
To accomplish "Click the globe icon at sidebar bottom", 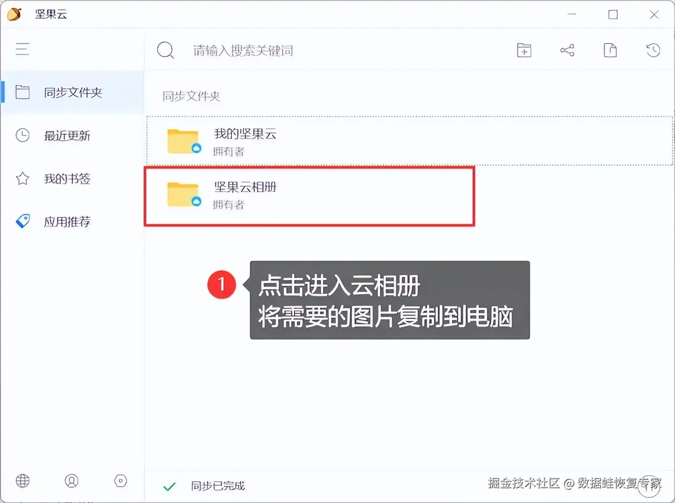I will [x=23, y=481].
